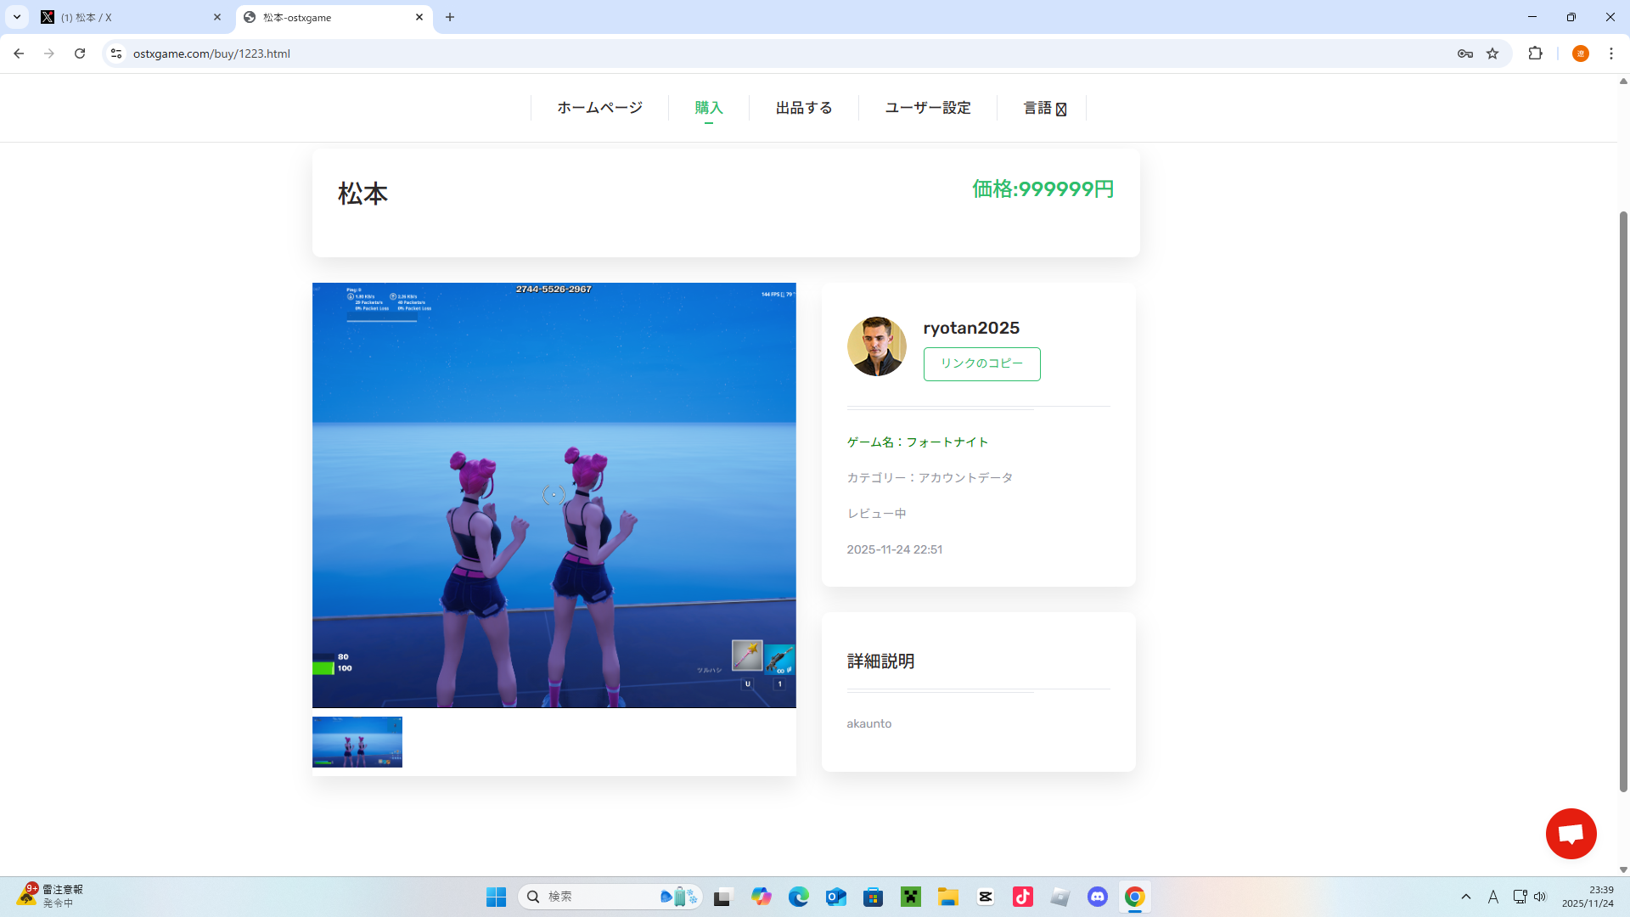Open the password manager key icon

[x=1465, y=53]
